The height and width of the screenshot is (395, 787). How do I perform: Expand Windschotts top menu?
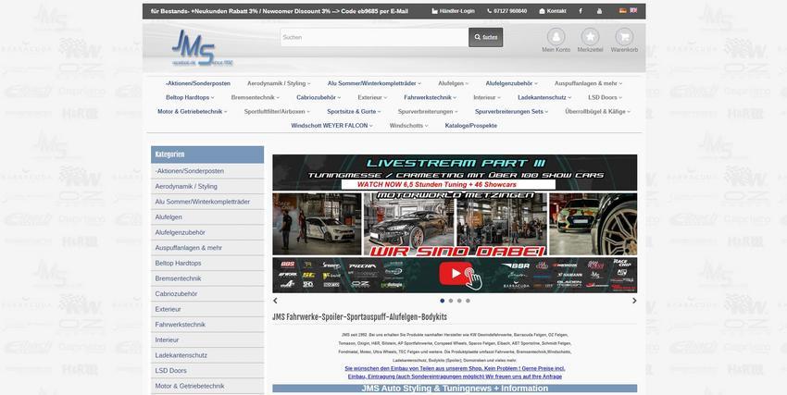(x=408, y=126)
